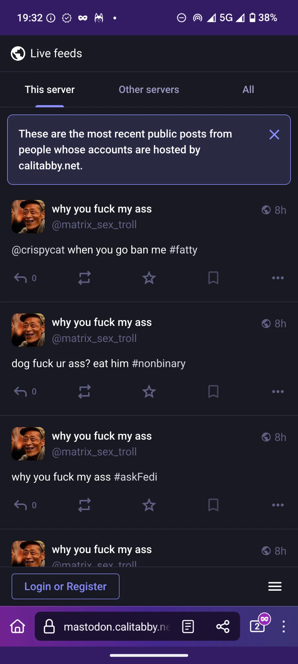The height and width of the screenshot is (664, 298).
Task: Open browser three-dot overflow menu
Action: 283,626
